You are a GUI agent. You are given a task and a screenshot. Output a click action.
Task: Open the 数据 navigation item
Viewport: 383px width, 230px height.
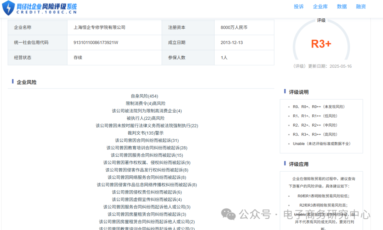coord(342,7)
